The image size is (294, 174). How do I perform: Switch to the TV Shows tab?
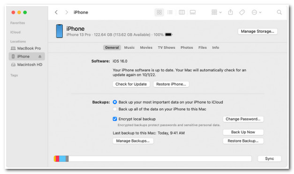pos(166,48)
